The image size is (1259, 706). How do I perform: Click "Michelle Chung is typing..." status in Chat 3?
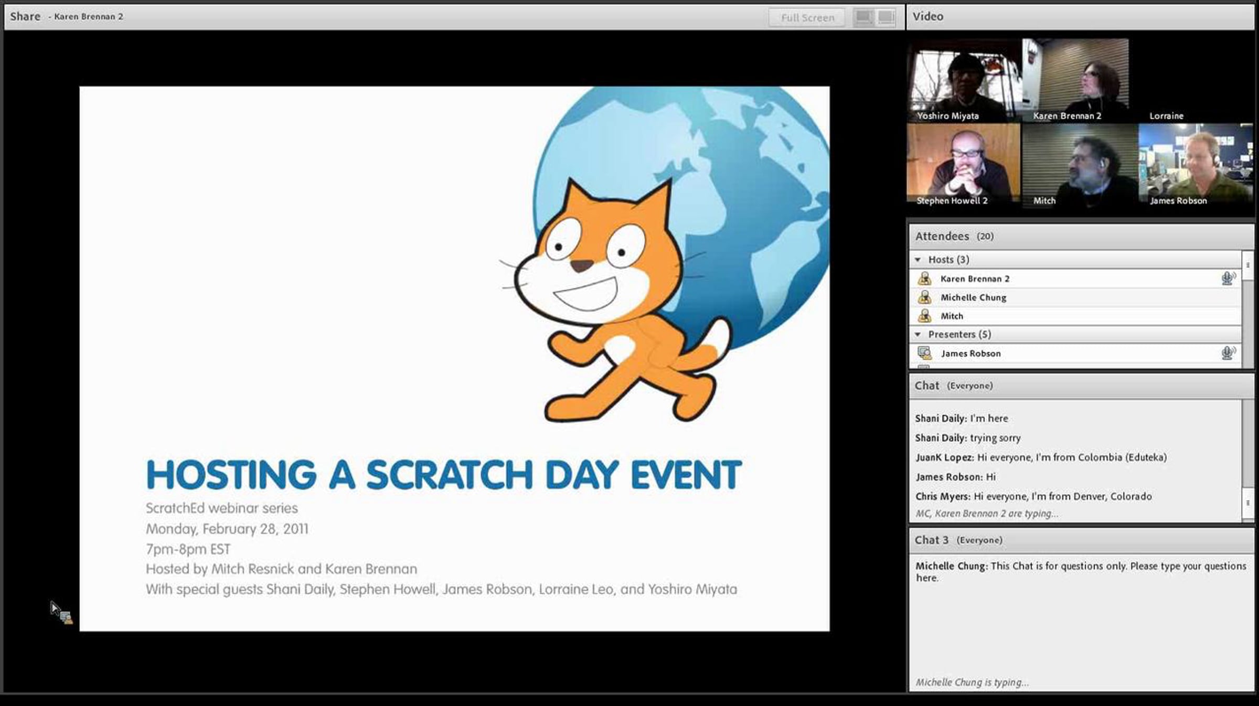pos(972,682)
